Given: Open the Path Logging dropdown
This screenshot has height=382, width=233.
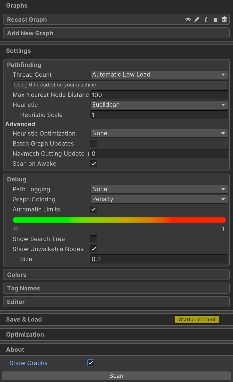Looking at the screenshot, I should [x=159, y=189].
